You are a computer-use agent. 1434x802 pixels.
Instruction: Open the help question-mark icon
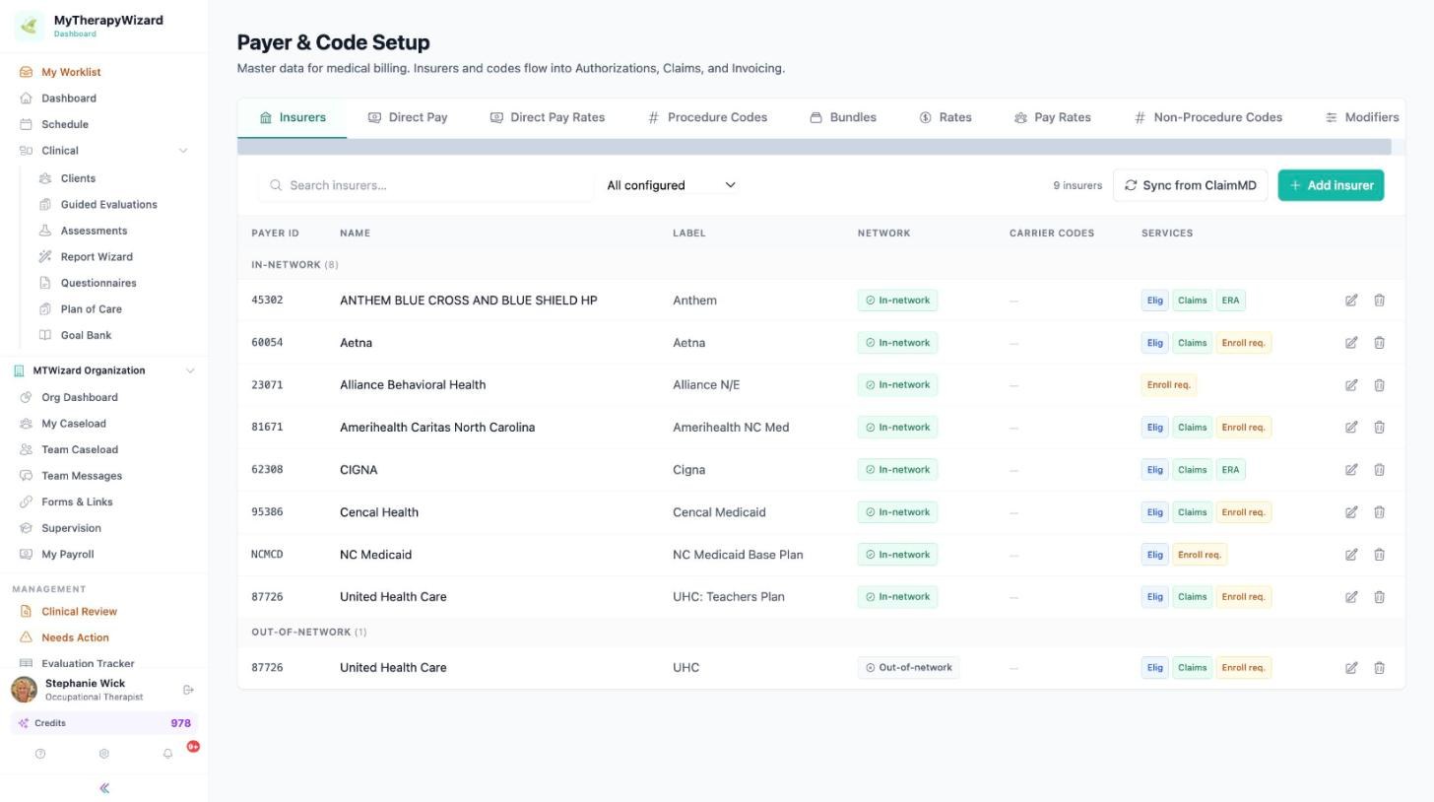coord(40,754)
